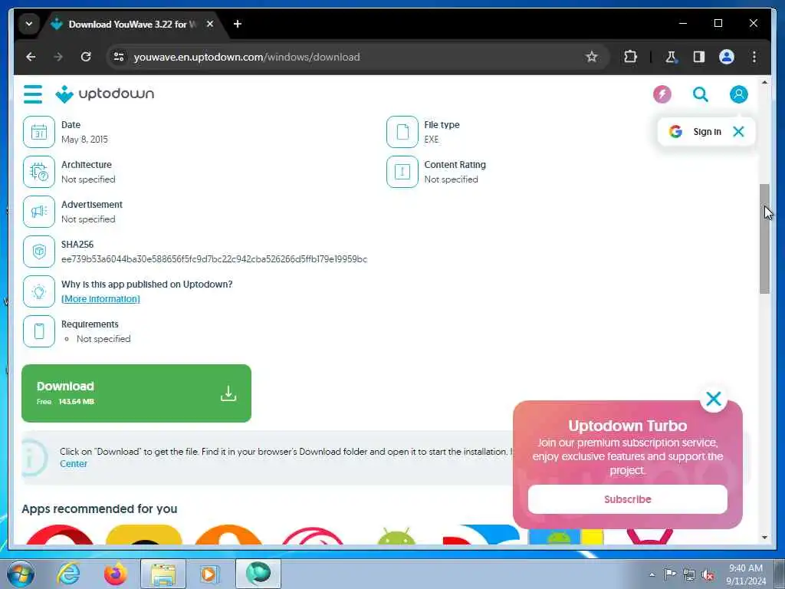Open the Uptodown hamburger menu
Image resolution: width=785 pixels, height=589 pixels.
[x=32, y=94]
